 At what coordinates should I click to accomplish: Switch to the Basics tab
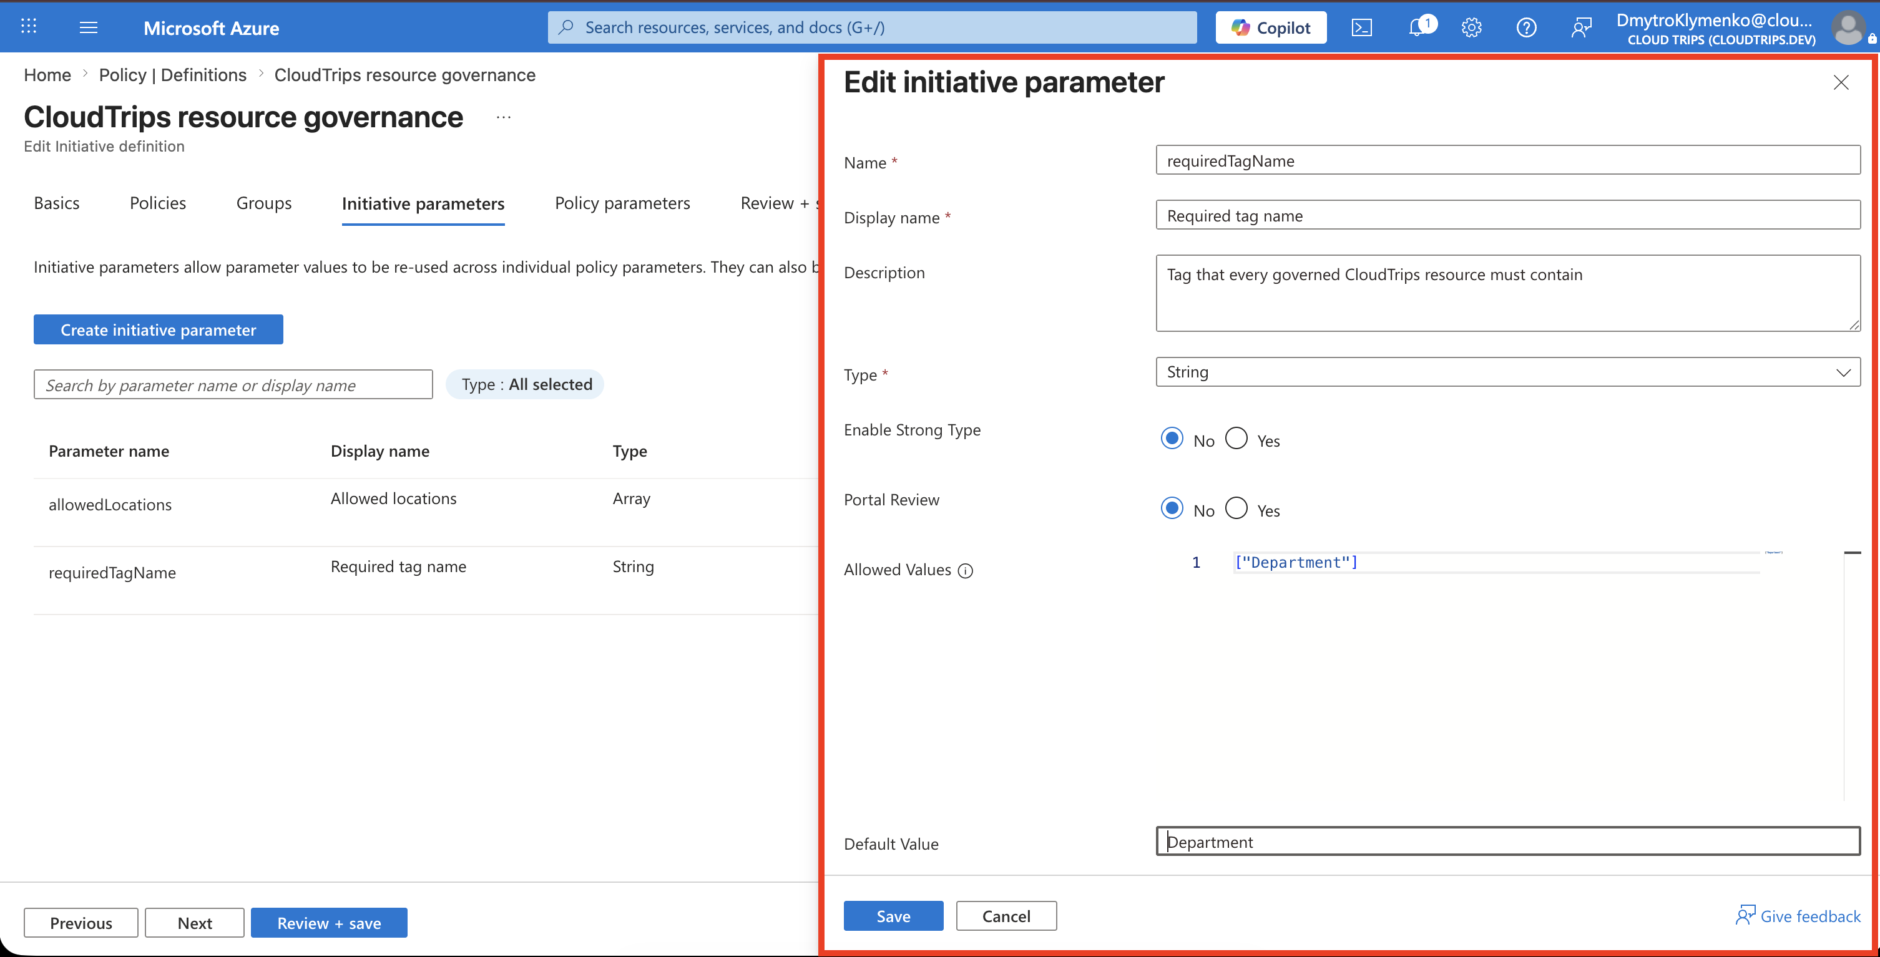57,203
